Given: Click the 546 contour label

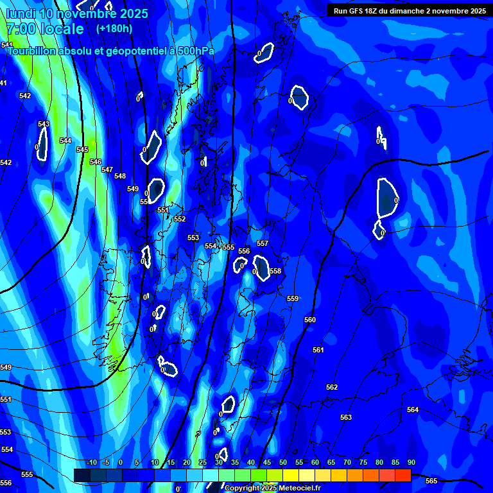Looking at the screenshot, I should 96,162.
